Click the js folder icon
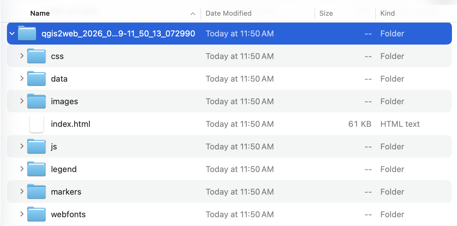457x226 pixels. pos(36,147)
